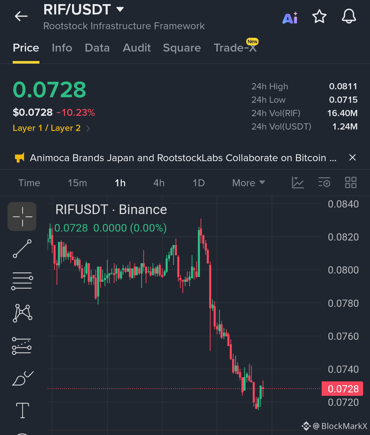Open the Layer 1 / Layer 2 category link
The image size is (370, 435).
click(47, 128)
